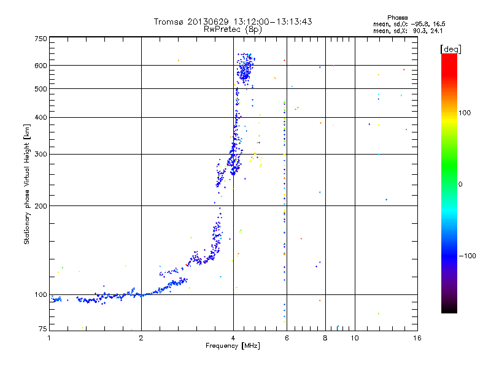Click the y-axis tick label '750'

click(x=41, y=39)
